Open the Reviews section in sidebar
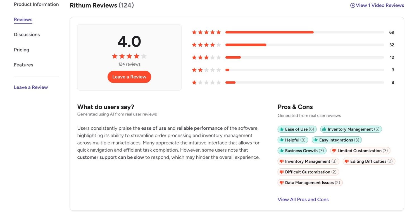419x215 pixels. click(x=23, y=20)
